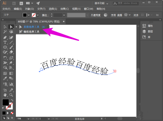Select the Pen tool

(x=5, y=37)
